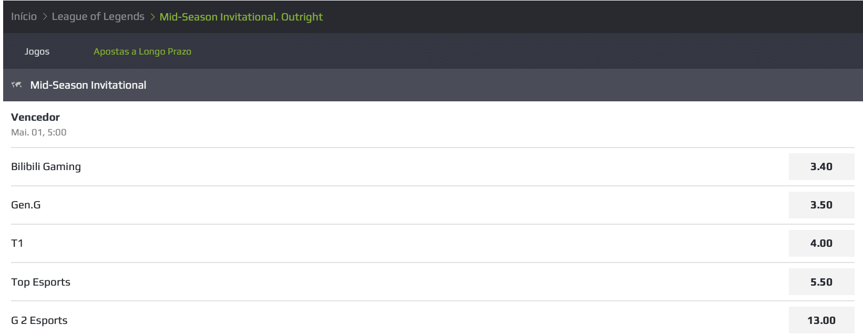Image resolution: width=863 pixels, height=336 pixels.
Task: Switch to Apostas a Longo Prazo tab
Action: (x=142, y=51)
